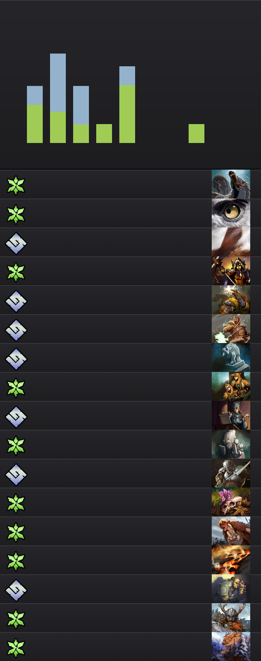The height and width of the screenshot is (661, 261).
Task: Select the diamond icon next to the blue hooded scroll reader
Action: tap(16, 417)
